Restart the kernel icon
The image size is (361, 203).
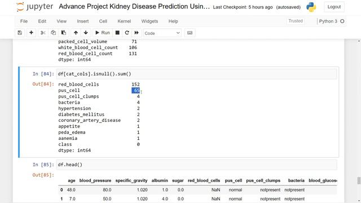127,33
